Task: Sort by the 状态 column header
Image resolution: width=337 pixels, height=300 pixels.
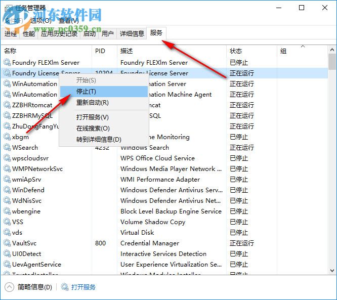Action: point(251,51)
